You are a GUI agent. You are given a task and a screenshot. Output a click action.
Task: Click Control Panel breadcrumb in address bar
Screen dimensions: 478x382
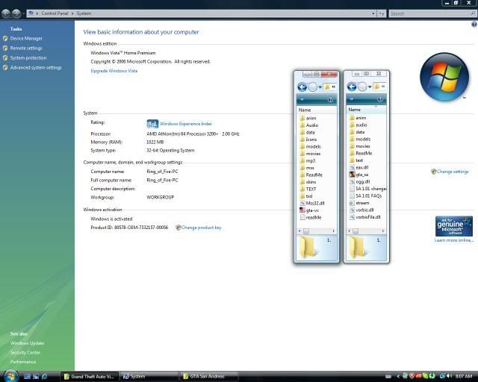55,13
